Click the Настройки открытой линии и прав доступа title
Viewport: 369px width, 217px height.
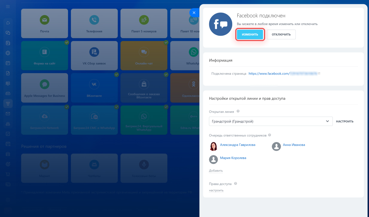tap(247, 98)
